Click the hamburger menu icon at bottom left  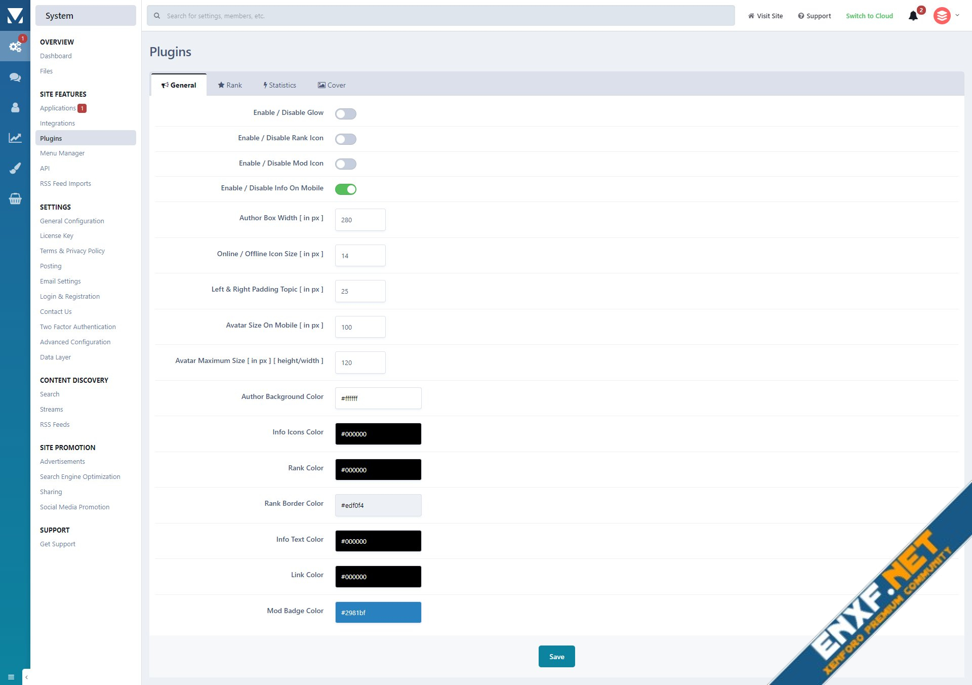tap(11, 677)
